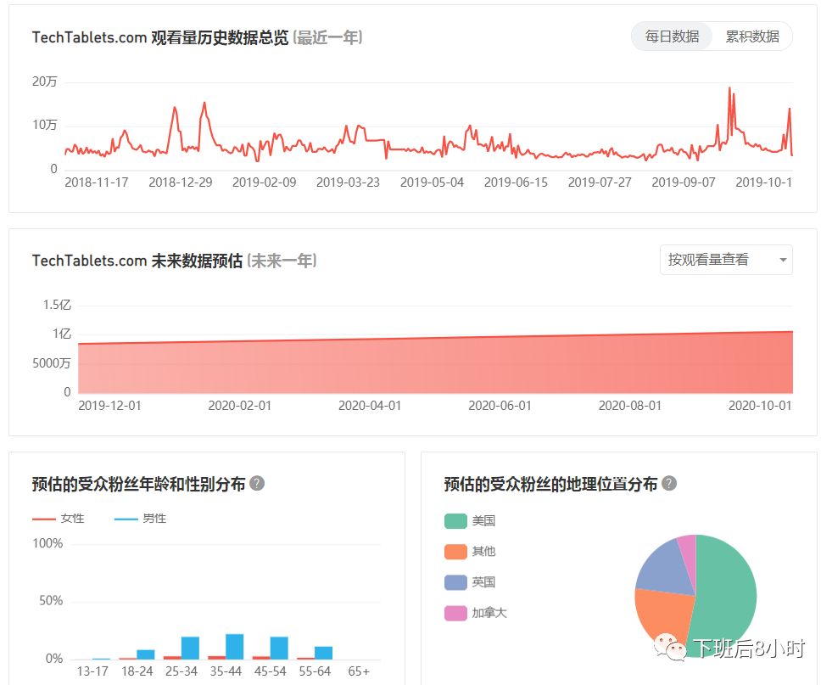This screenshot has height=685, width=832.
Task: Open help icon next to 地理位置分布 title
Action: [669, 483]
